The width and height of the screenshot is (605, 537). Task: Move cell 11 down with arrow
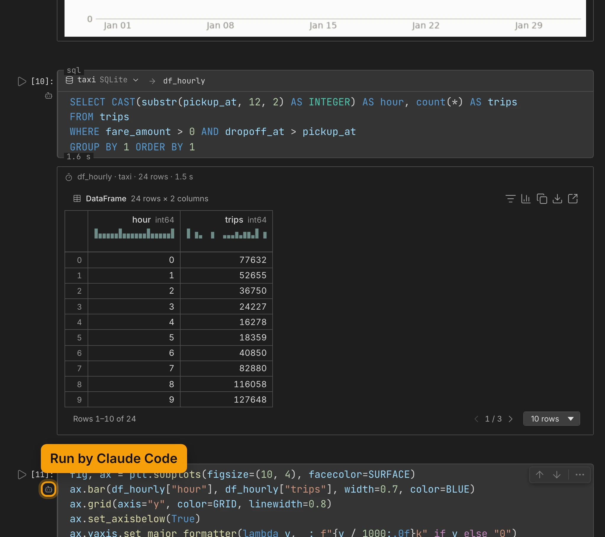pos(557,475)
